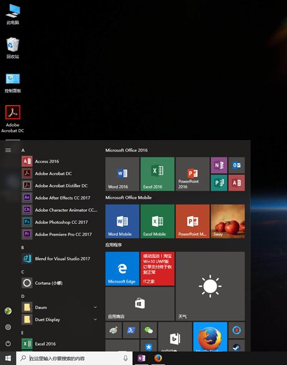The width and height of the screenshot is (287, 365).
Task: Focus the taskbar search box
Action: point(74,358)
